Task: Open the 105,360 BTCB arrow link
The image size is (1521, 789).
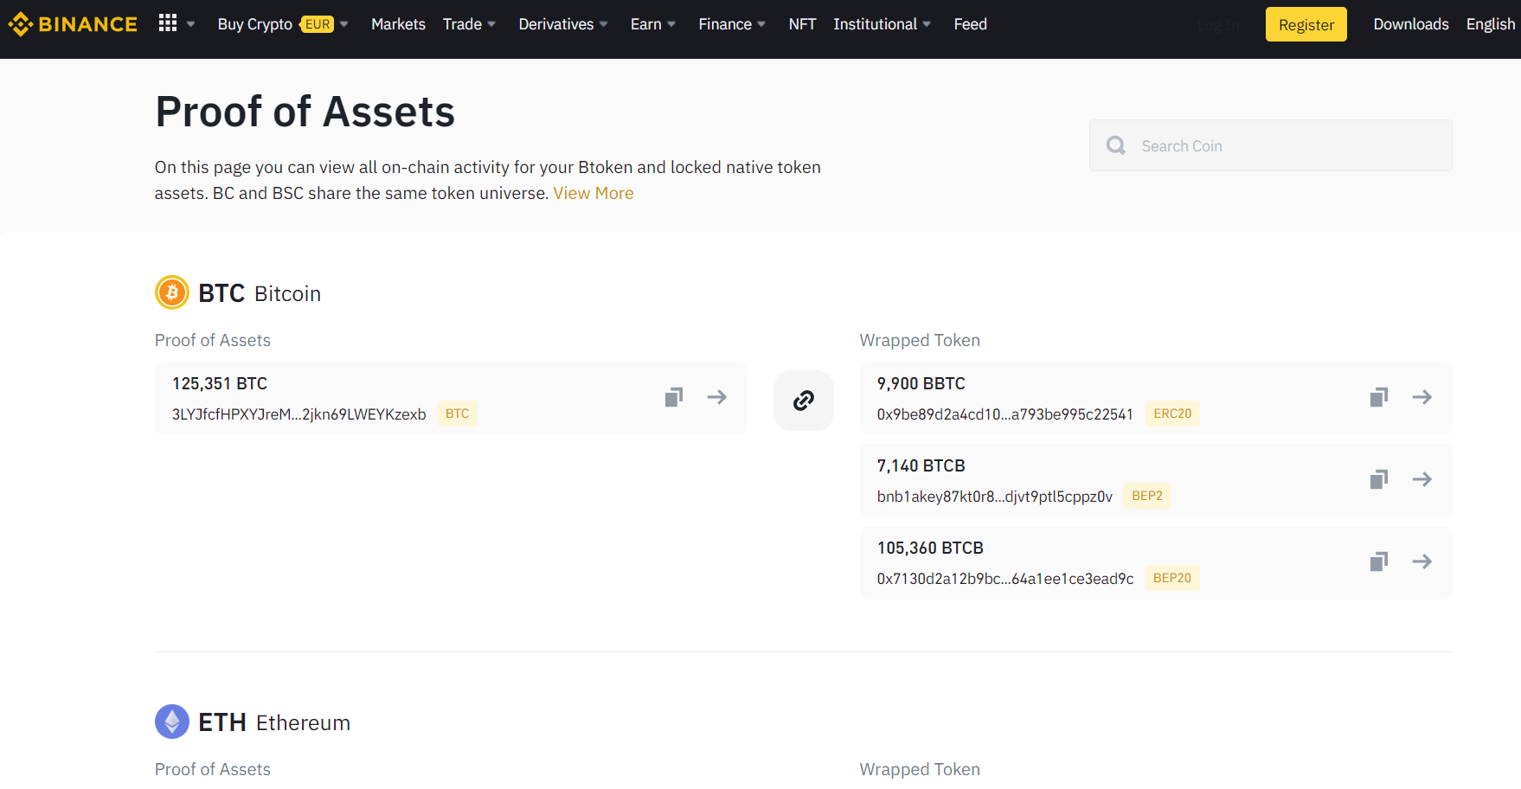Action: pos(1422,561)
